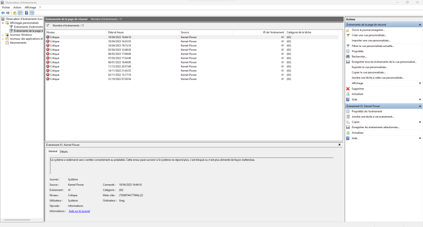Click the tree pane horizontal scrollbar
Image resolution: width=423 pixels, height=227 pixels.
point(17,220)
